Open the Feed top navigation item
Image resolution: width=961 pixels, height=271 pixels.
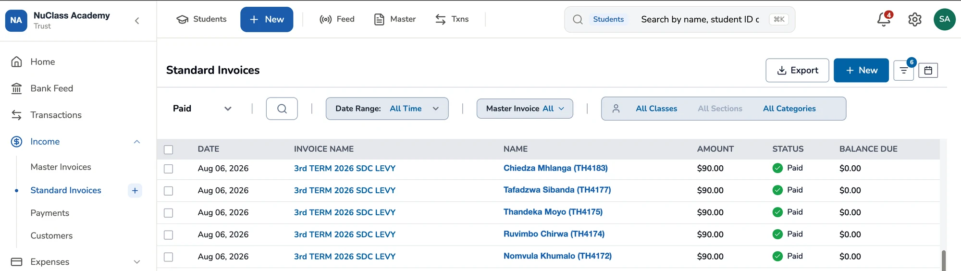click(337, 19)
